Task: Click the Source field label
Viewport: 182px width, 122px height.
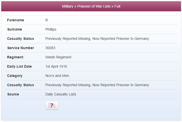Action: 13,94
